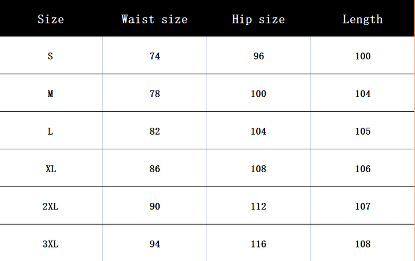The height and width of the screenshot is (261, 415).
Task: Click waist value 74 for size S
Action: click(155, 56)
